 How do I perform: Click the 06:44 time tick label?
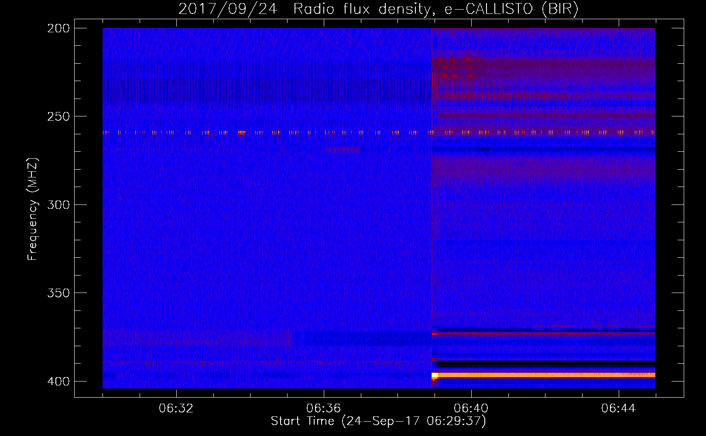[x=619, y=409]
